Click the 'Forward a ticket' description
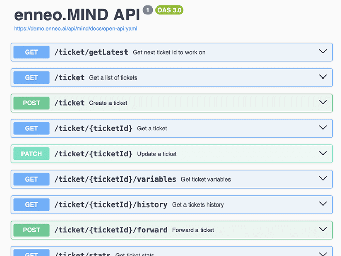Image resolution: width=341 pixels, height=256 pixels. point(193,230)
